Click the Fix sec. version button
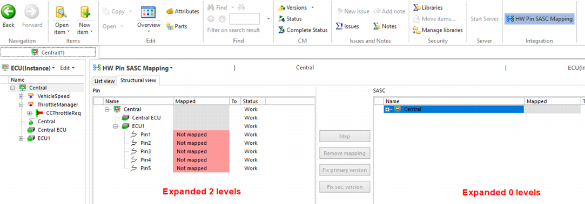The height and width of the screenshot is (204, 585). click(x=345, y=187)
